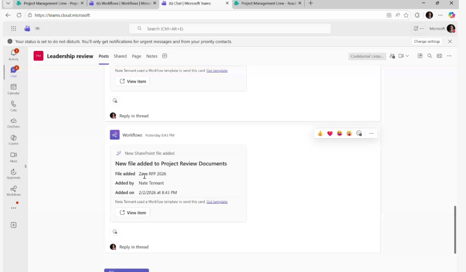
Task: Open the Approvals app
Action: pos(13,174)
